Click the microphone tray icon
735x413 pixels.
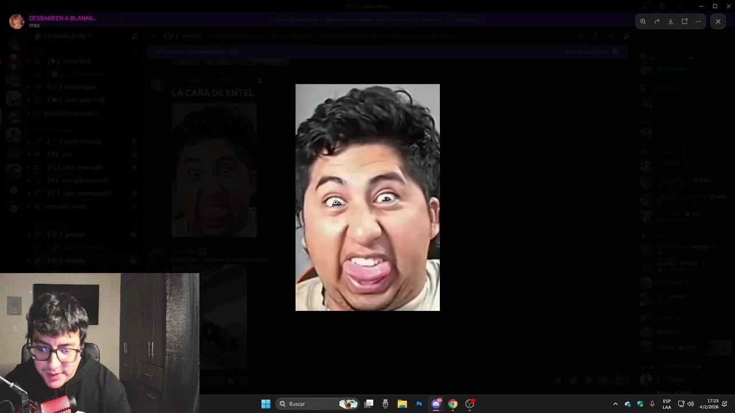[x=652, y=404]
